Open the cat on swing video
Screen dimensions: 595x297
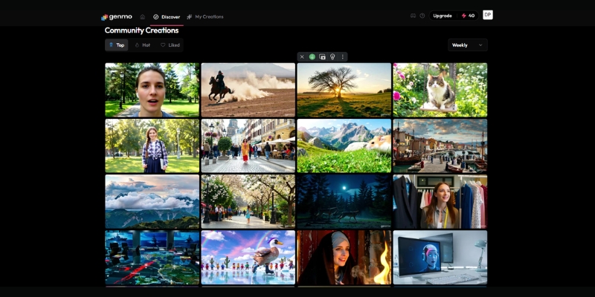(x=440, y=90)
